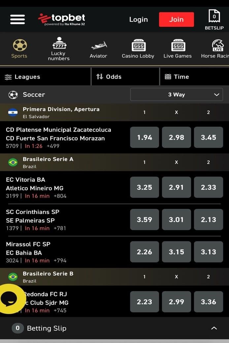The width and height of the screenshot is (229, 343).
Task: Click the Join button
Action: (x=176, y=19)
